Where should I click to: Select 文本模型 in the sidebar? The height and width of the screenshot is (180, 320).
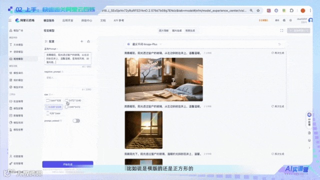[x=16, y=44]
